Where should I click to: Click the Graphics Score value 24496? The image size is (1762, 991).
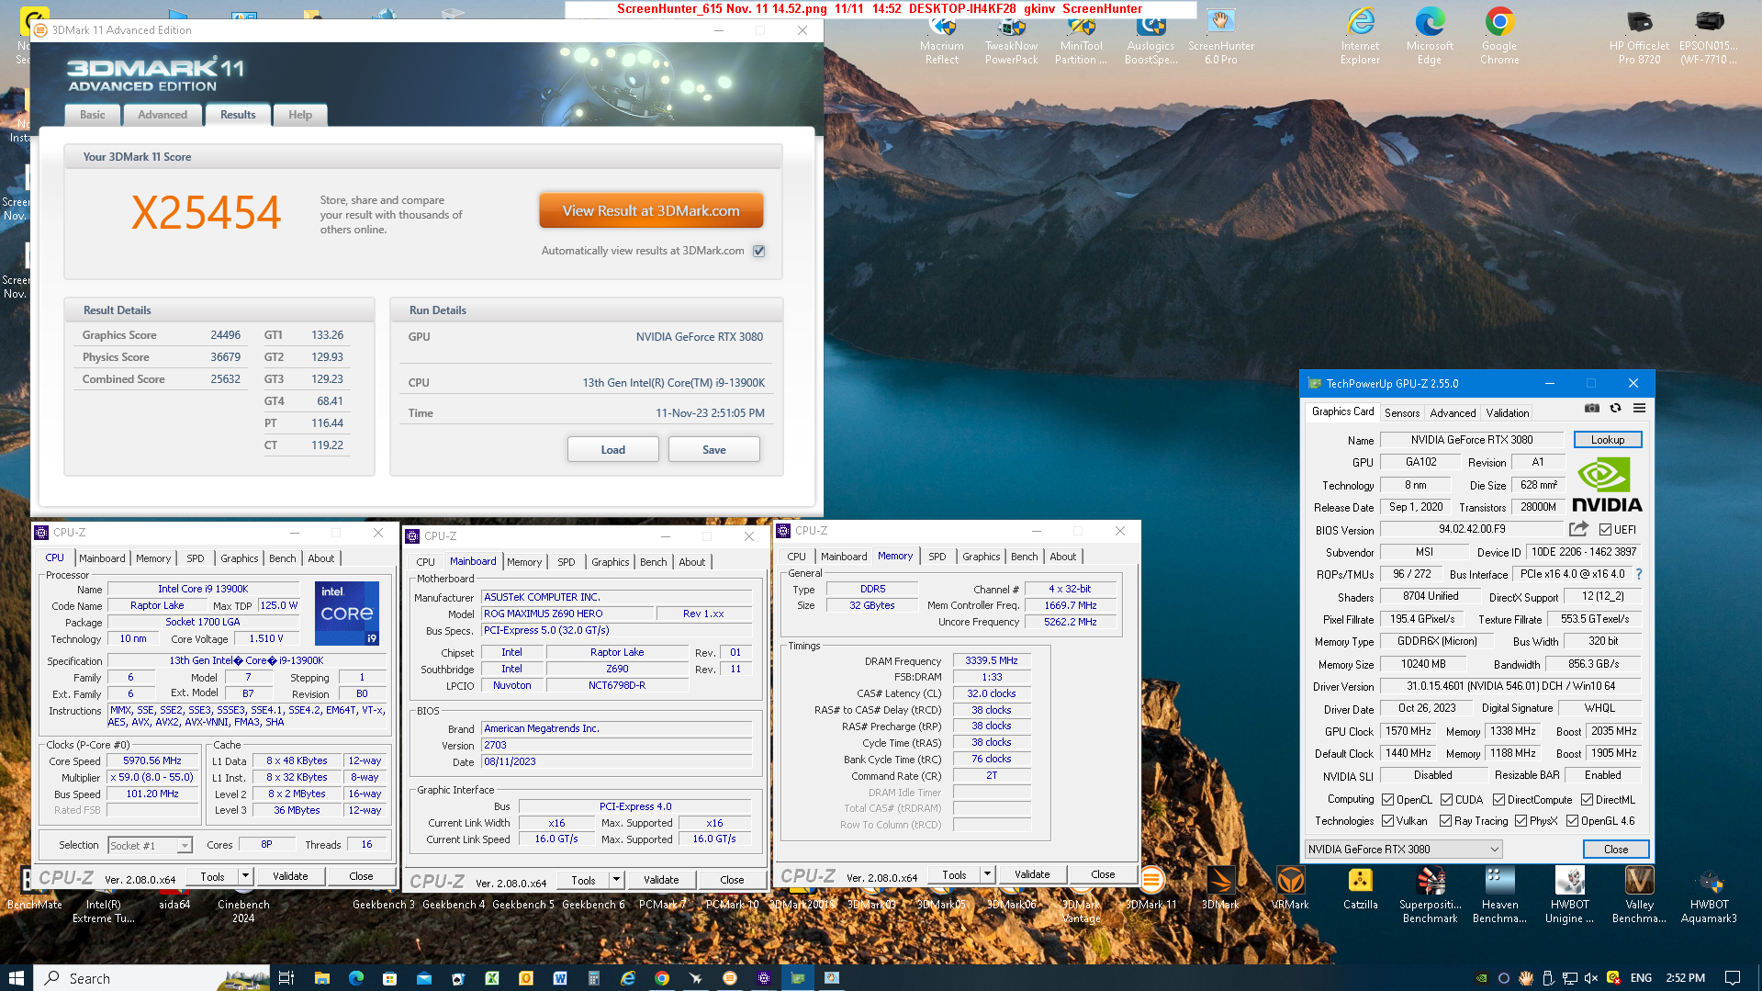click(x=225, y=335)
